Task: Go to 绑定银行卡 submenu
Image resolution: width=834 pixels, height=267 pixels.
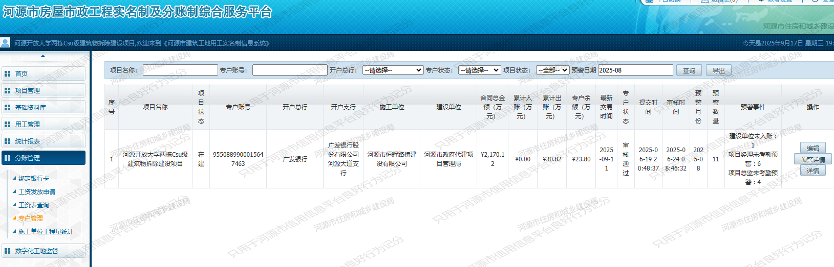Action: click(x=34, y=179)
